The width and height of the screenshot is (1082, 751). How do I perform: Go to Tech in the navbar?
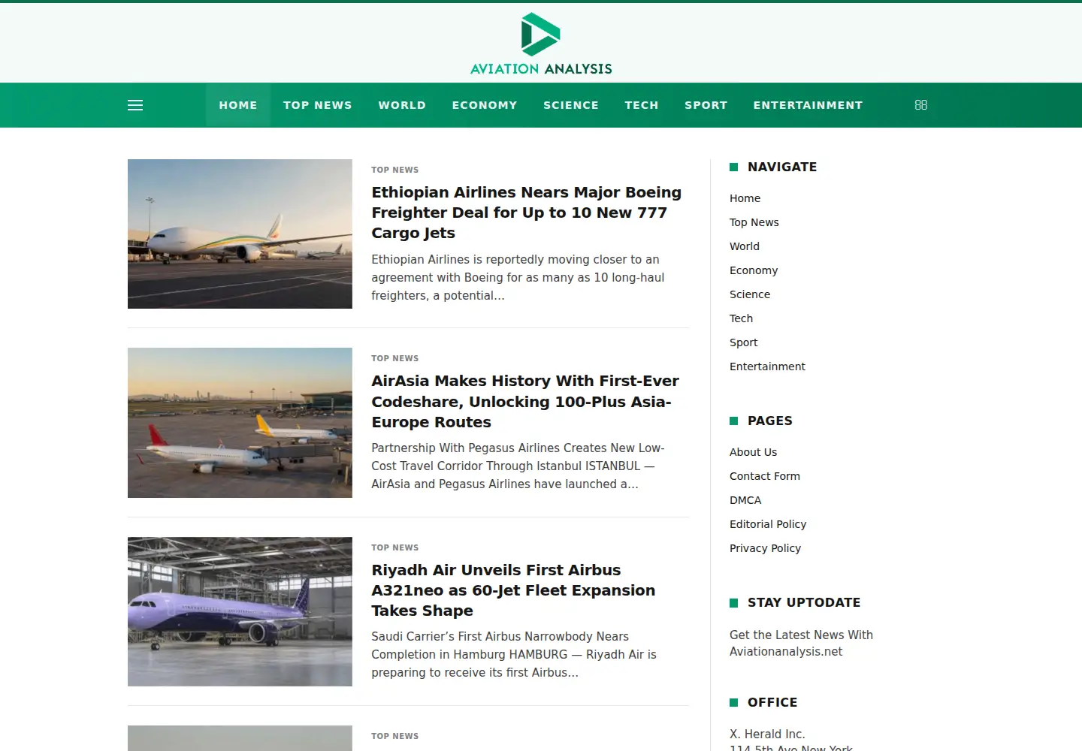(x=642, y=105)
